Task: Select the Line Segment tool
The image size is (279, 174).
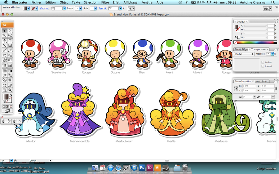Action: (x=4, y=46)
